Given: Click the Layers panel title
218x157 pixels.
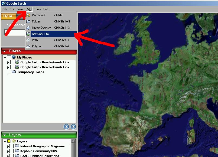Looking at the screenshot, I should (x=15, y=135).
